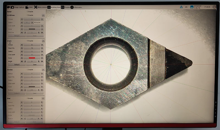Toggle Enable checkbox beside Gridlines V1 select
Screen dimensions: 220x130
[35, 22]
